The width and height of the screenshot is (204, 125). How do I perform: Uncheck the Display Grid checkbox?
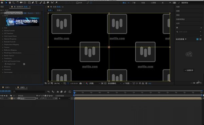point(24,64)
